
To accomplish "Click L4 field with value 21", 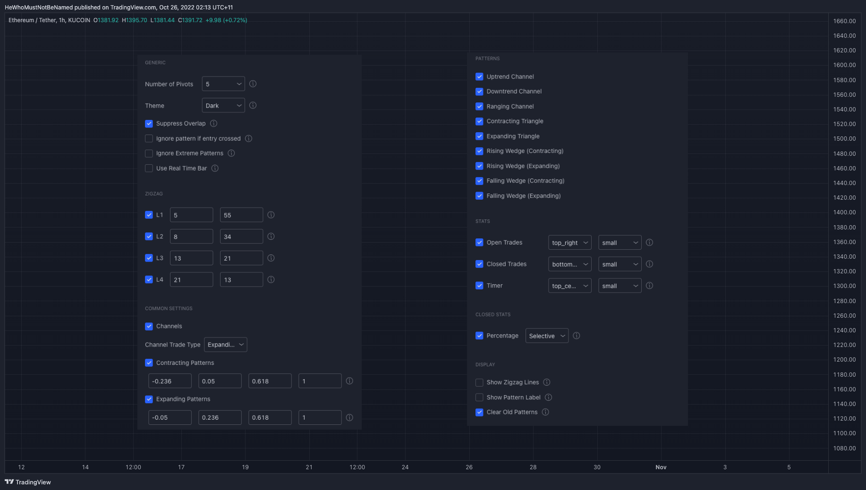I will [191, 279].
